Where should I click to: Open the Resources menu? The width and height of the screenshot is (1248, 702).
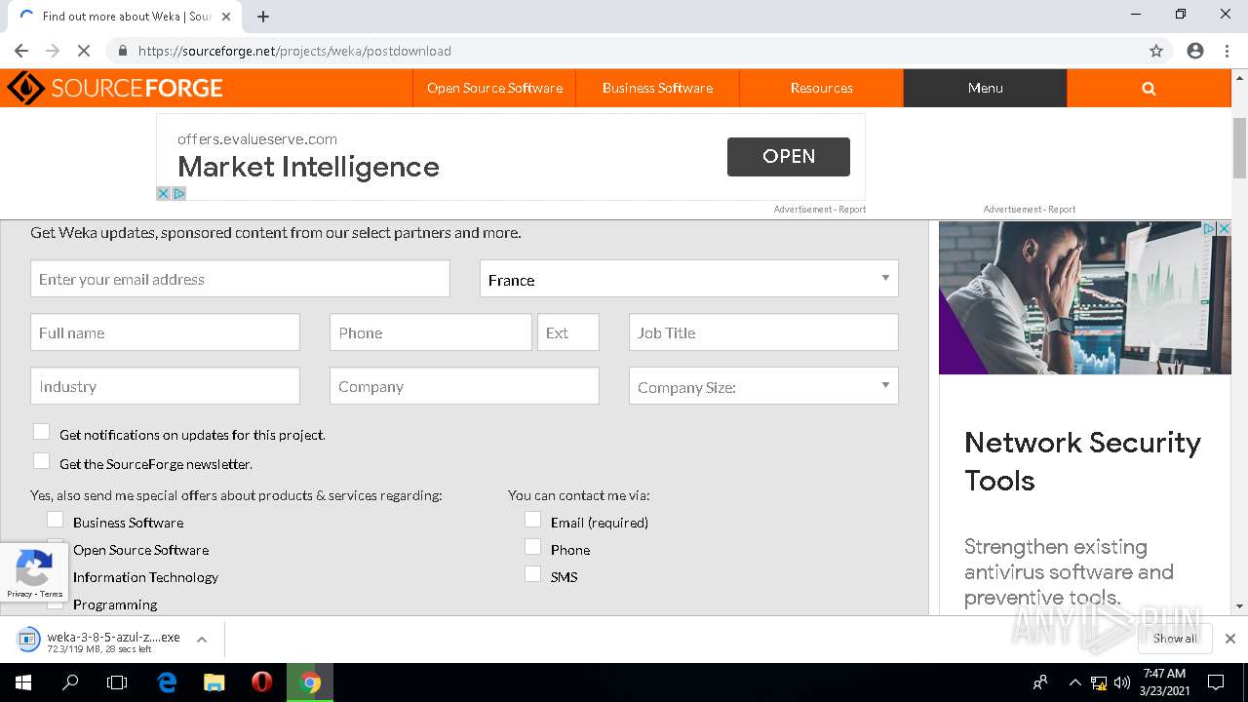click(x=821, y=88)
